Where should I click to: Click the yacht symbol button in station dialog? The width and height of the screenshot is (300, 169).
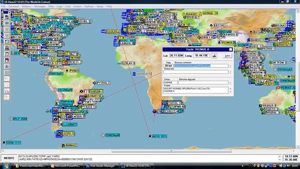point(214,56)
